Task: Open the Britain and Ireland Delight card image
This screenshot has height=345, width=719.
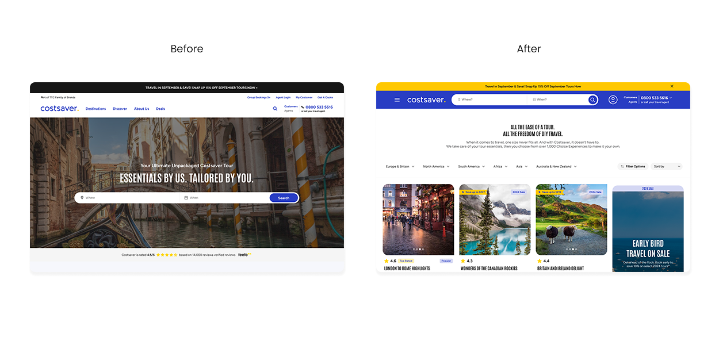Action: pos(571,220)
